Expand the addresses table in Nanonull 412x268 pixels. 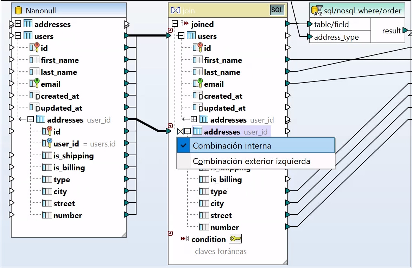tap(18, 24)
